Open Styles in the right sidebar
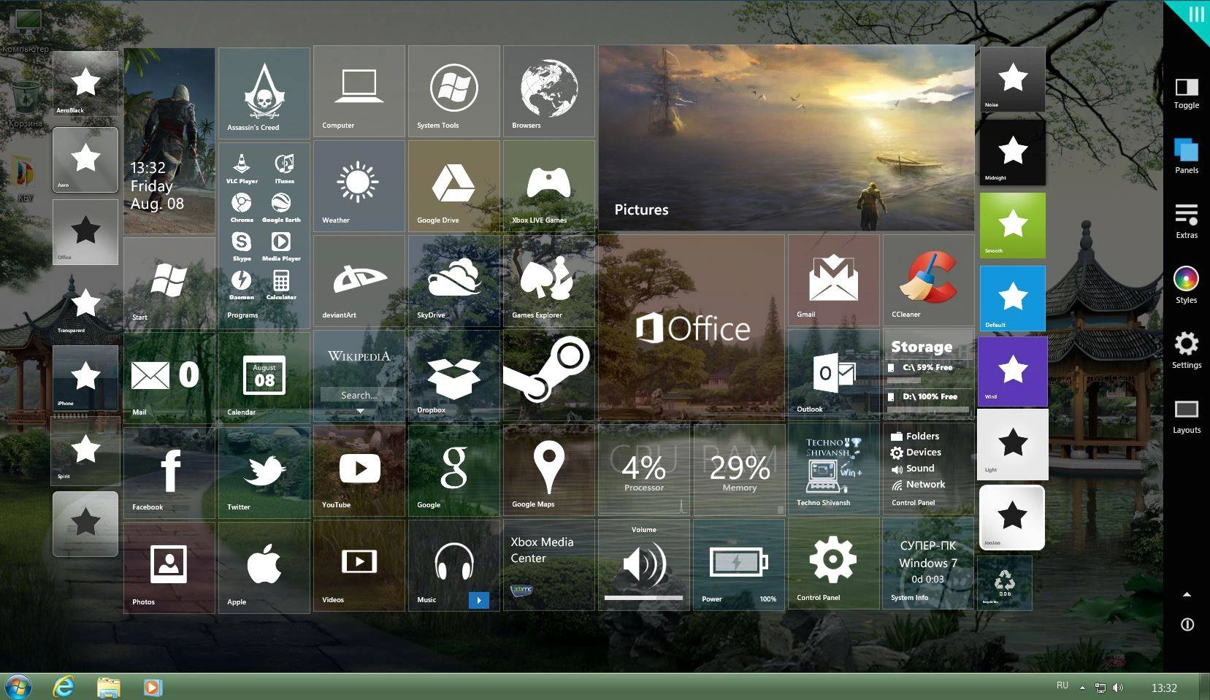 pyautogui.click(x=1187, y=285)
